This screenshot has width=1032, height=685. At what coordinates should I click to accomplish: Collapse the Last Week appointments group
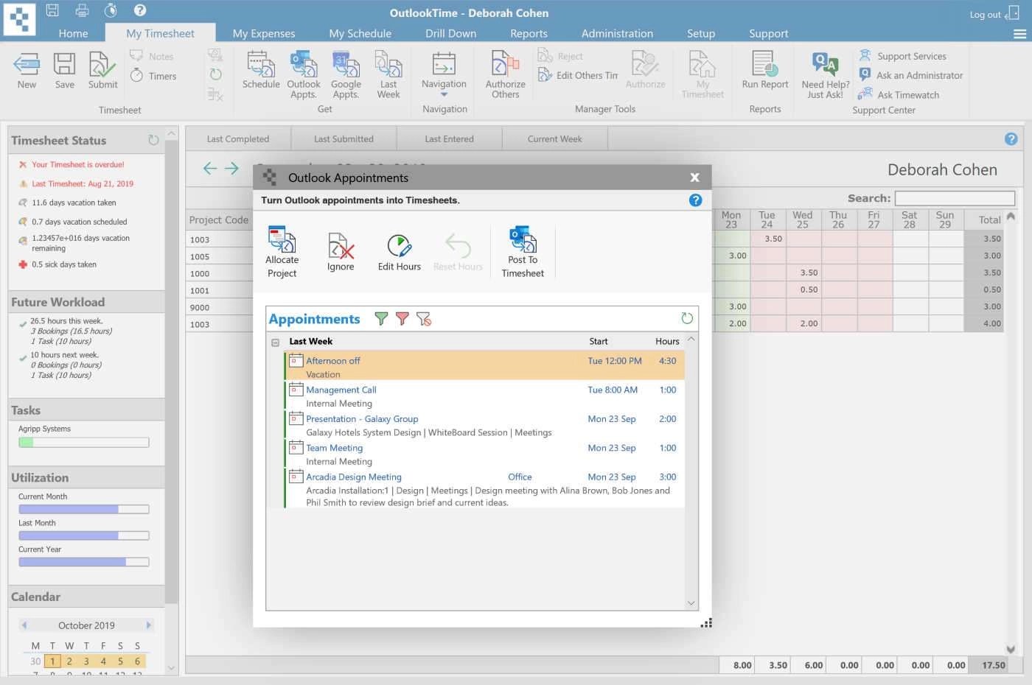[275, 341]
